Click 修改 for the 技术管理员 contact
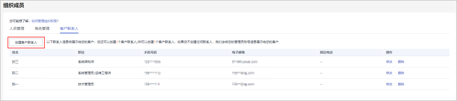457x101 pixels. pos(389,84)
